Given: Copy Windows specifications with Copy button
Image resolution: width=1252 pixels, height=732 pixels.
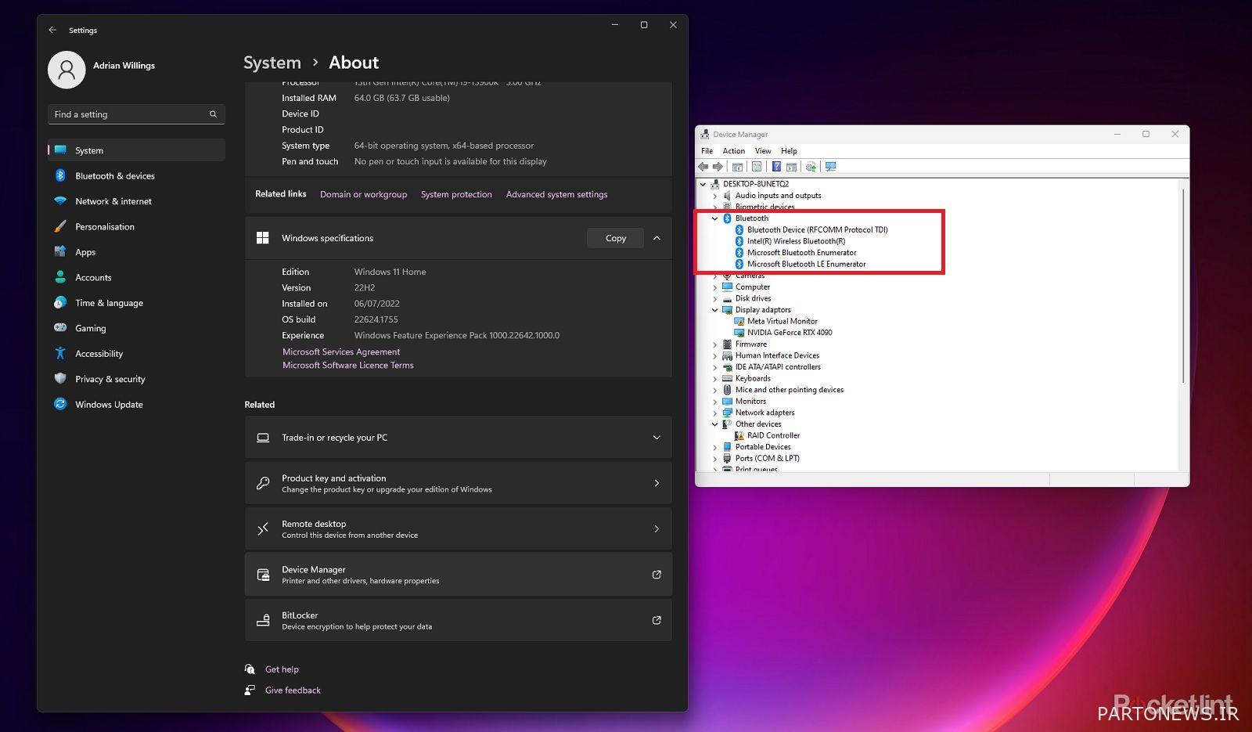Looking at the screenshot, I should [615, 238].
